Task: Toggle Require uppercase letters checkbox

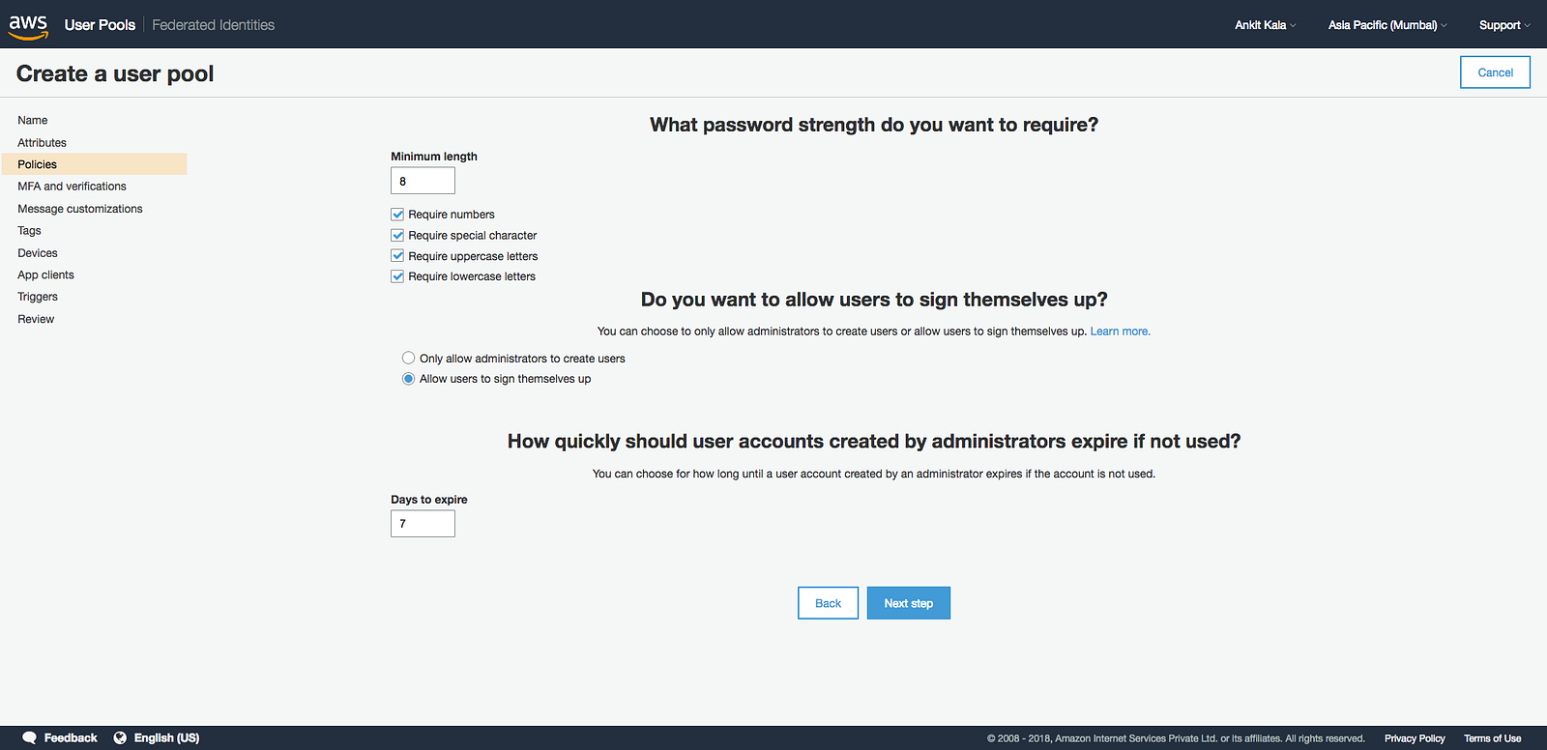Action: (x=397, y=256)
